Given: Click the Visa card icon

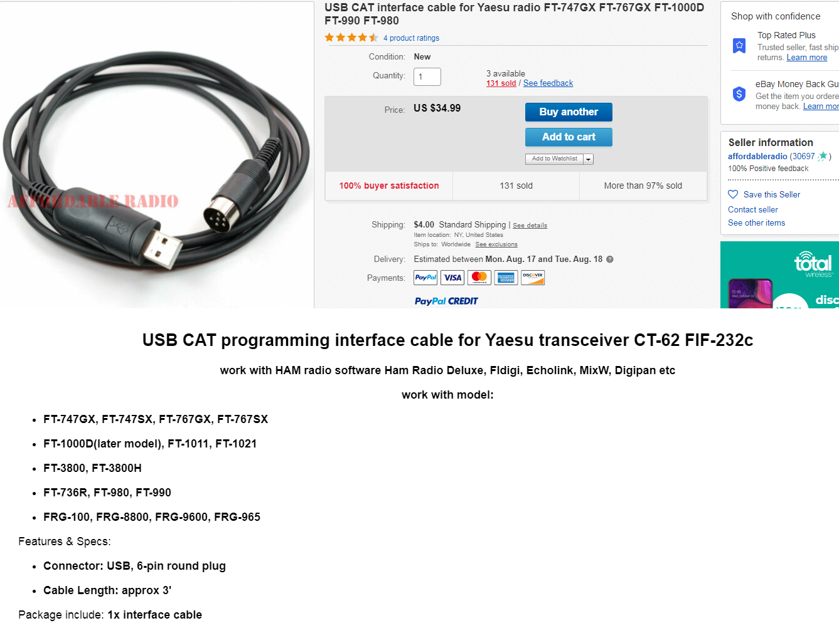Looking at the screenshot, I should click(452, 278).
